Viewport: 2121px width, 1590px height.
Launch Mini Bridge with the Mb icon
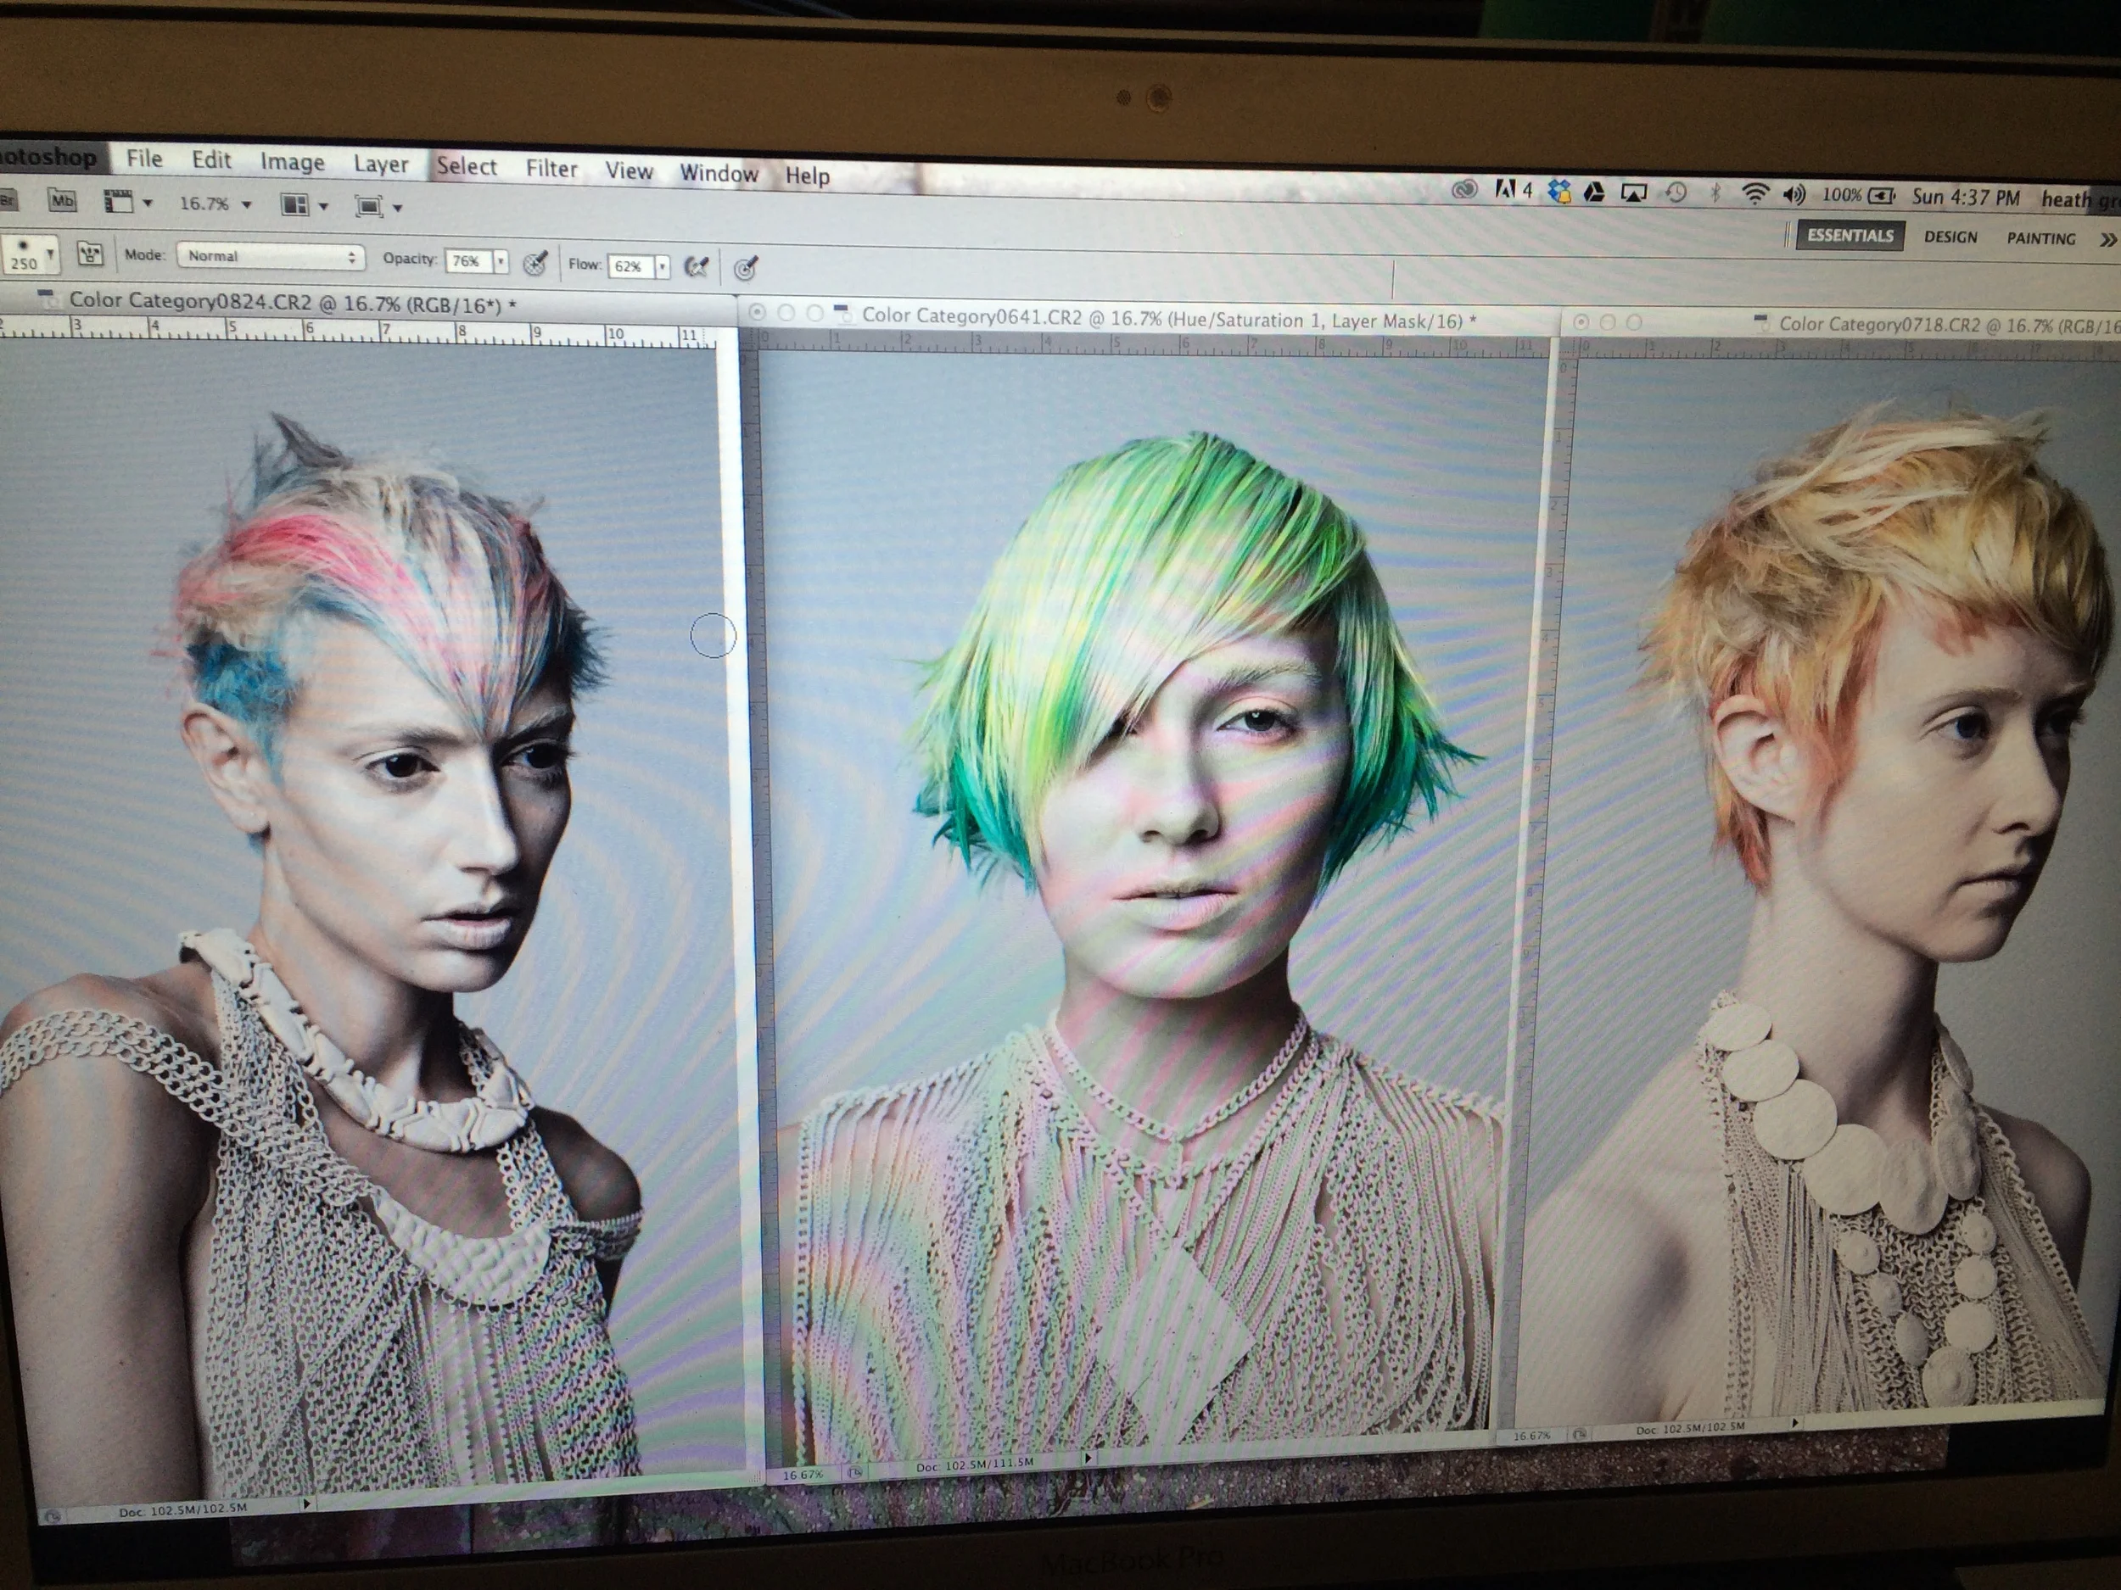[62, 200]
